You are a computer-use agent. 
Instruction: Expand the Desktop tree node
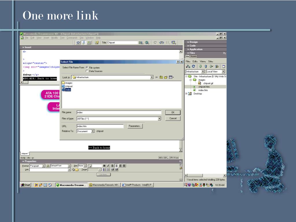tap(186, 94)
